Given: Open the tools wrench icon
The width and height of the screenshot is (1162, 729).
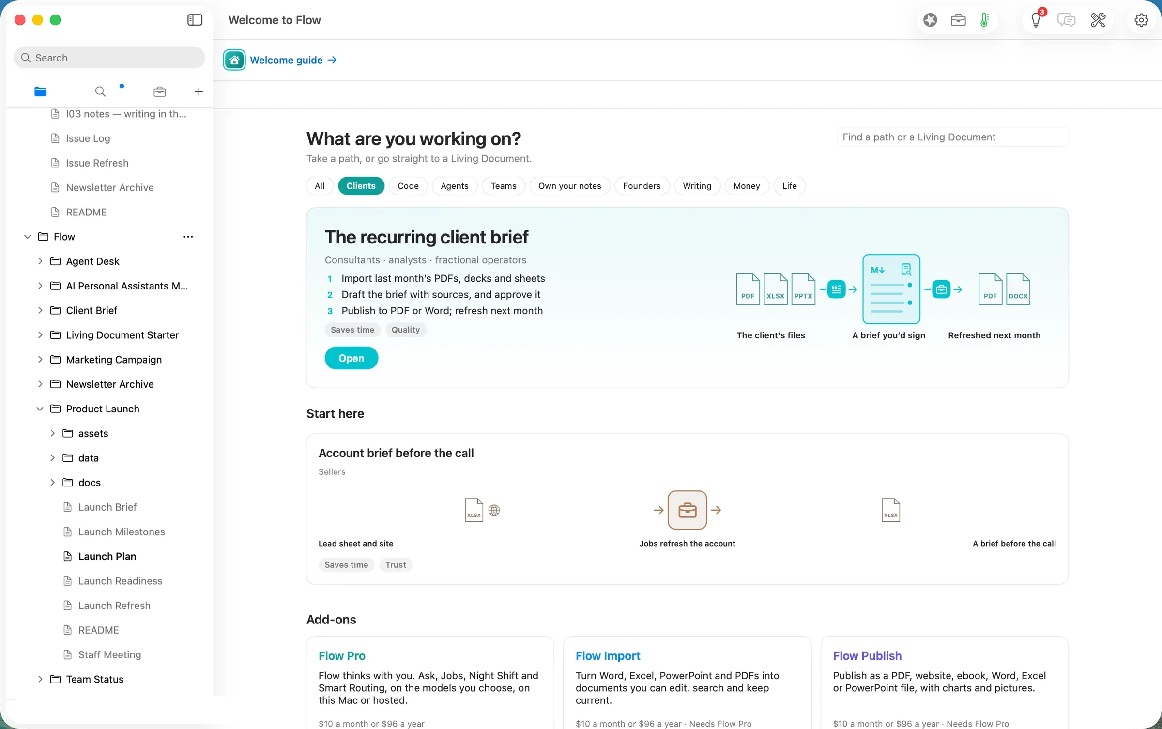Looking at the screenshot, I should [1098, 20].
